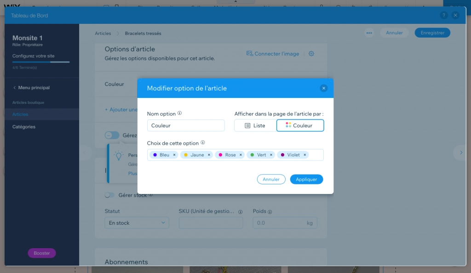The height and width of the screenshot is (273, 471).
Task: Click the info icon next to Poids
Action: coord(270,212)
